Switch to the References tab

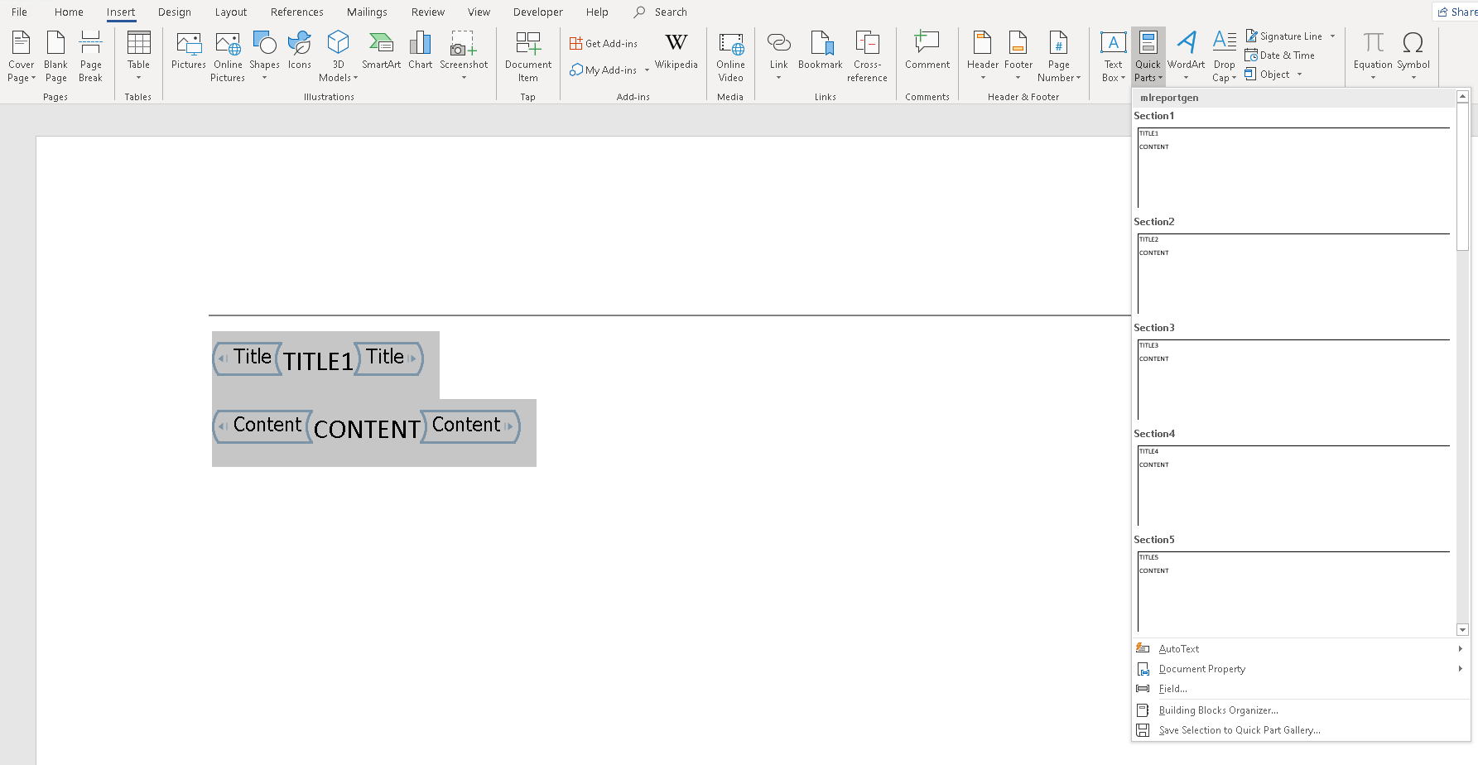pyautogui.click(x=296, y=12)
